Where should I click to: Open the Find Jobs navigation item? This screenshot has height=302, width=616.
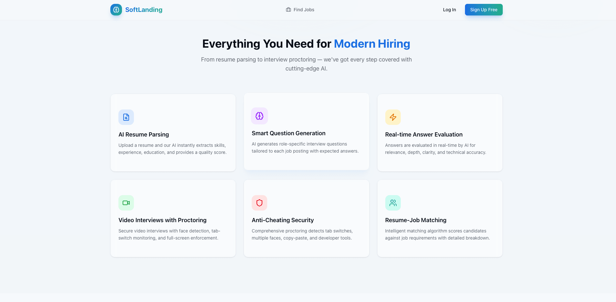(304, 10)
